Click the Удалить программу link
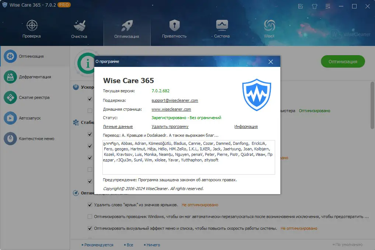This screenshot has width=375, height=250. (x=170, y=126)
